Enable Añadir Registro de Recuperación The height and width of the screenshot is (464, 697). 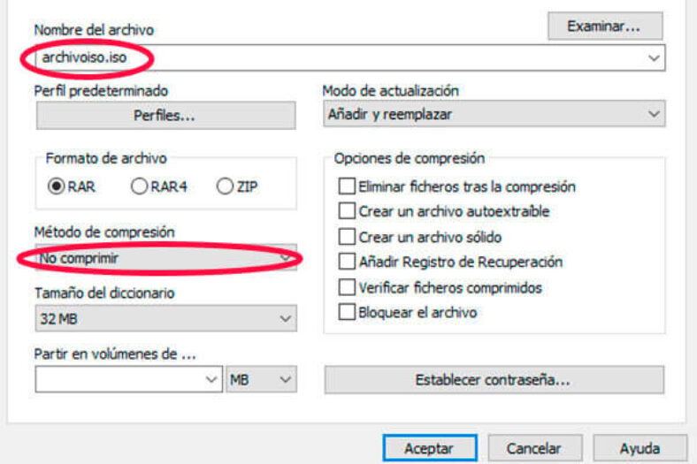(x=347, y=262)
